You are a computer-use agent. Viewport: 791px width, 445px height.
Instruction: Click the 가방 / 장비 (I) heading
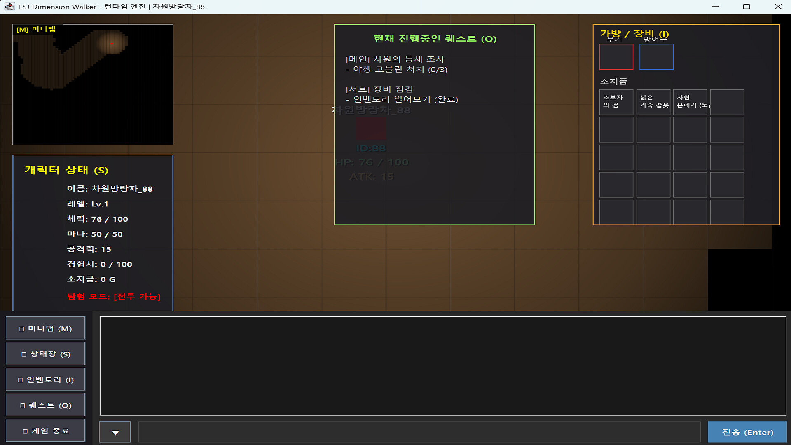coord(634,33)
